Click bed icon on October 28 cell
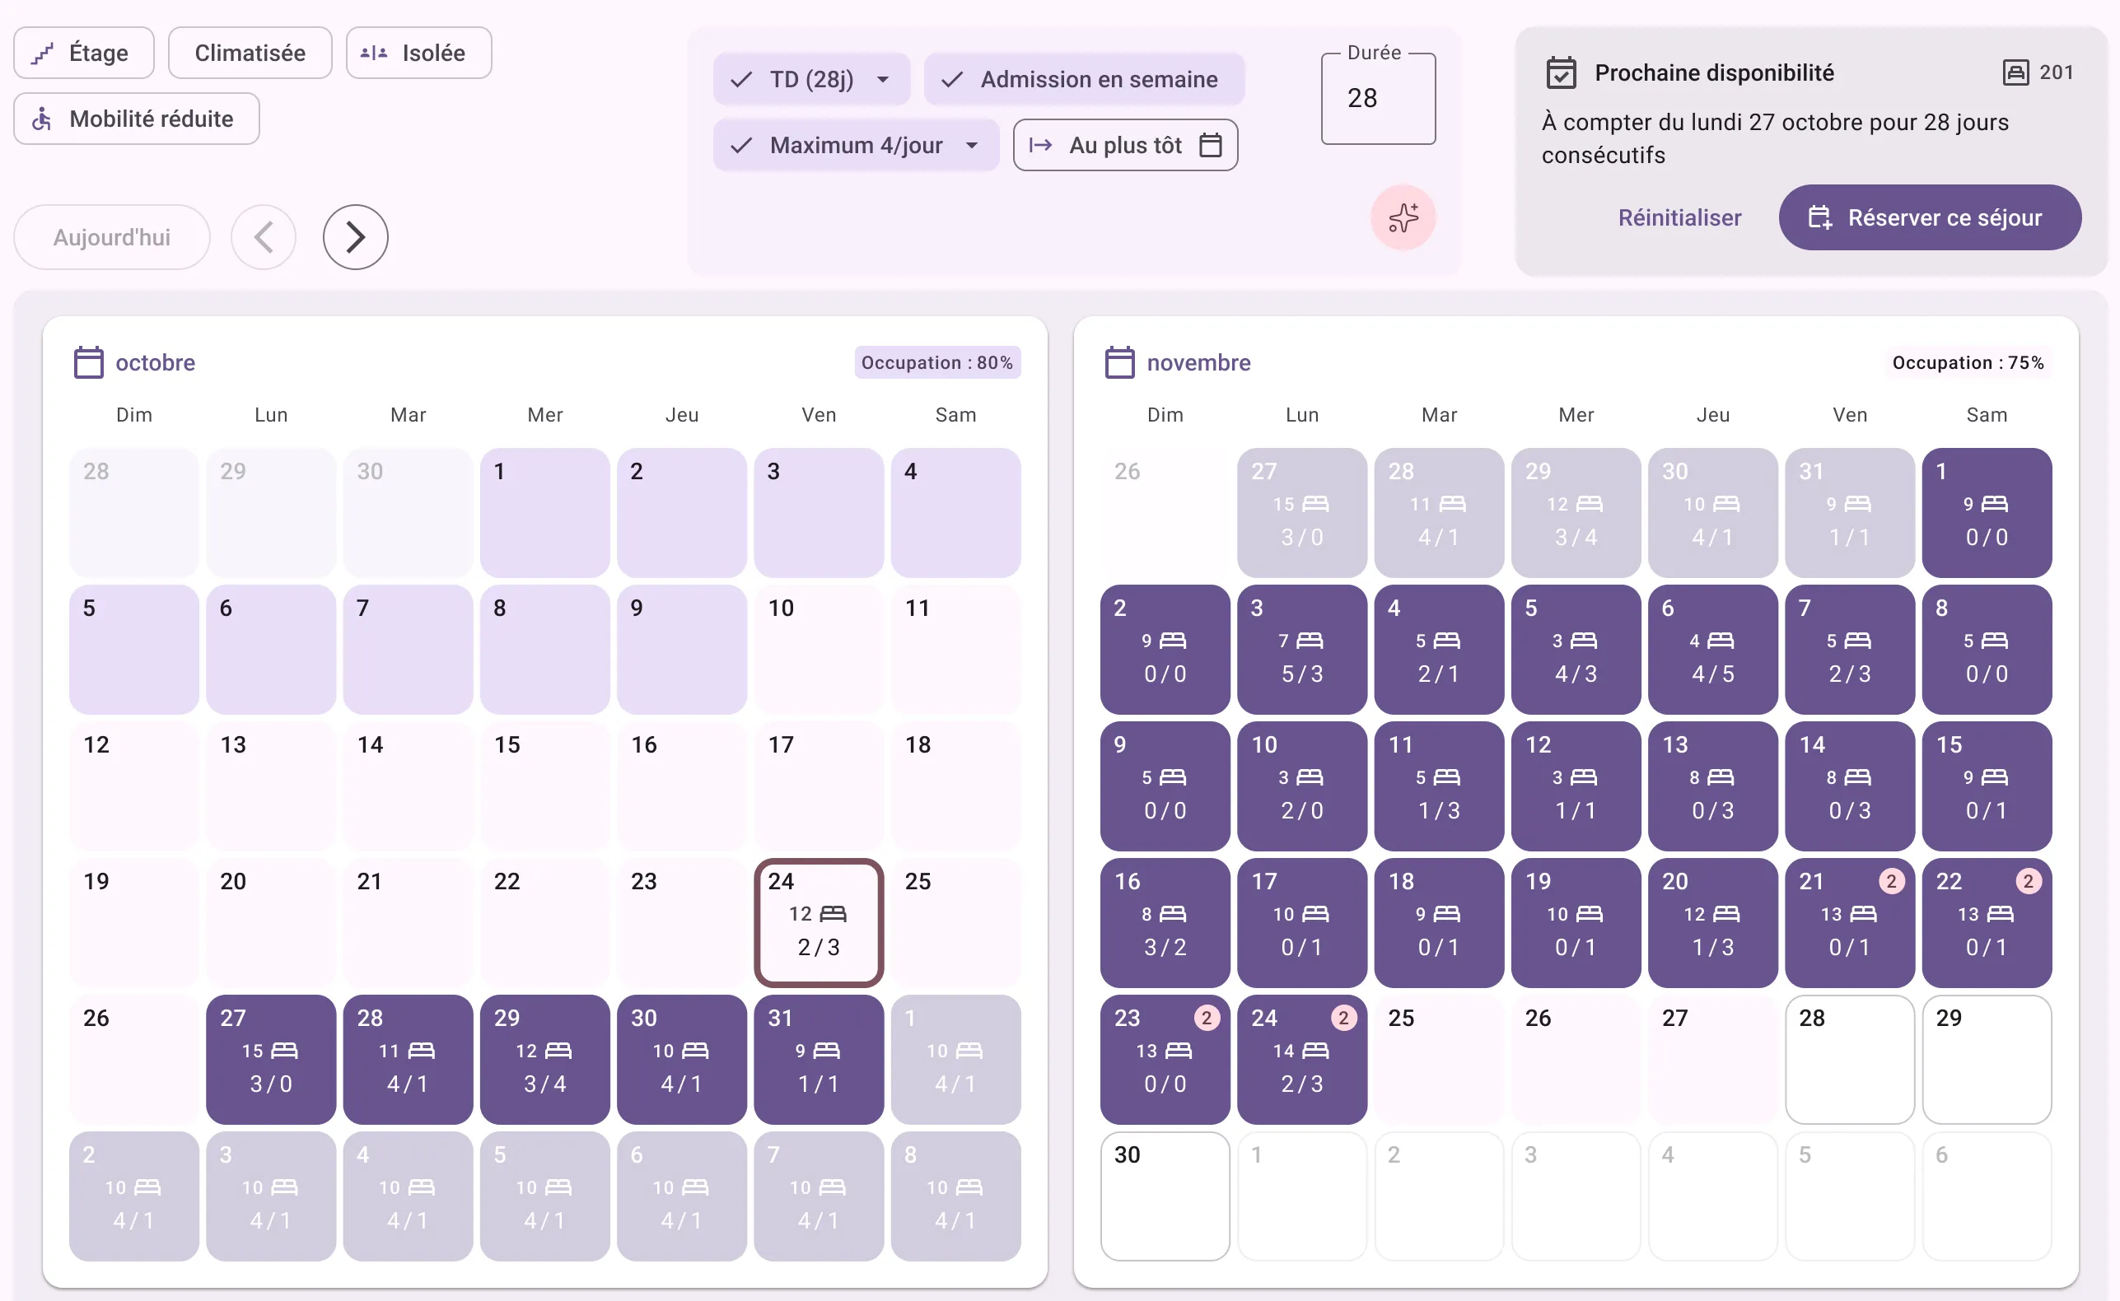 tap(422, 1051)
